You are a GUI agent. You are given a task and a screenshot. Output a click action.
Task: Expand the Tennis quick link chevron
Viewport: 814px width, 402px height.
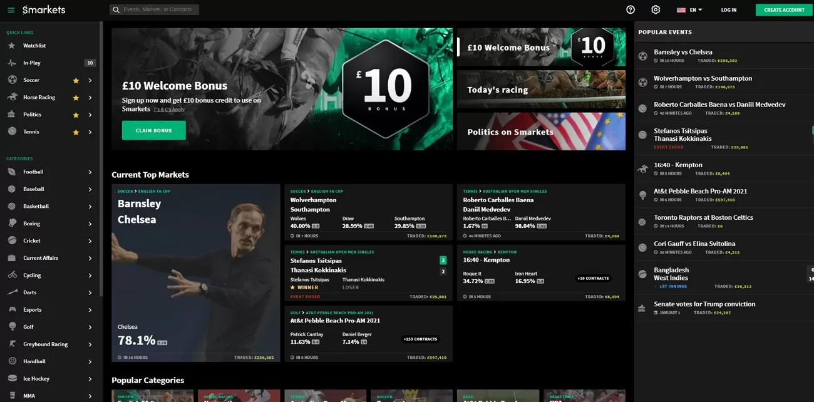[90, 132]
